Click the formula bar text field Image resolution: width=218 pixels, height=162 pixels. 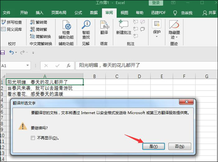[147, 65]
